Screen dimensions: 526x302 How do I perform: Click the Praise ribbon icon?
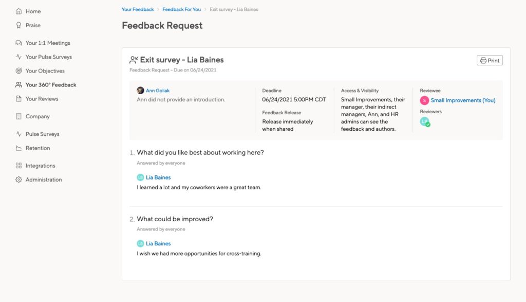(x=19, y=25)
